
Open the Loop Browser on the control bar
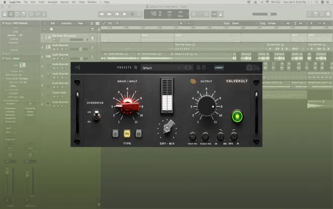click(x=322, y=14)
